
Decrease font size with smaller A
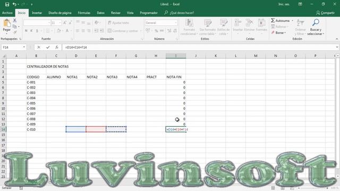click(x=70, y=23)
